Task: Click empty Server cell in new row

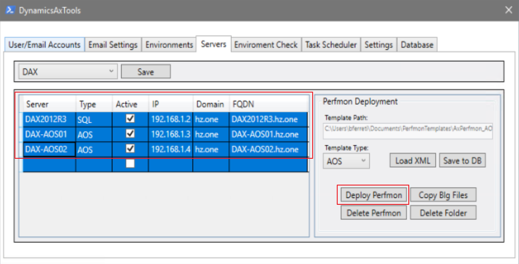Action: click(x=50, y=164)
